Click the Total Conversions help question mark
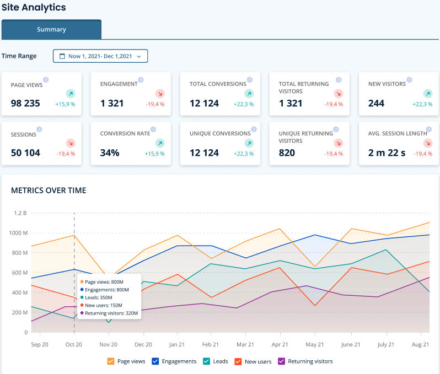The width and height of the screenshot is (440, 374). pos(249,80)
